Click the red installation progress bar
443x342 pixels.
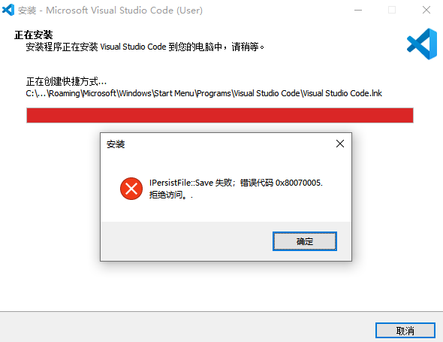tap(220, 115)
